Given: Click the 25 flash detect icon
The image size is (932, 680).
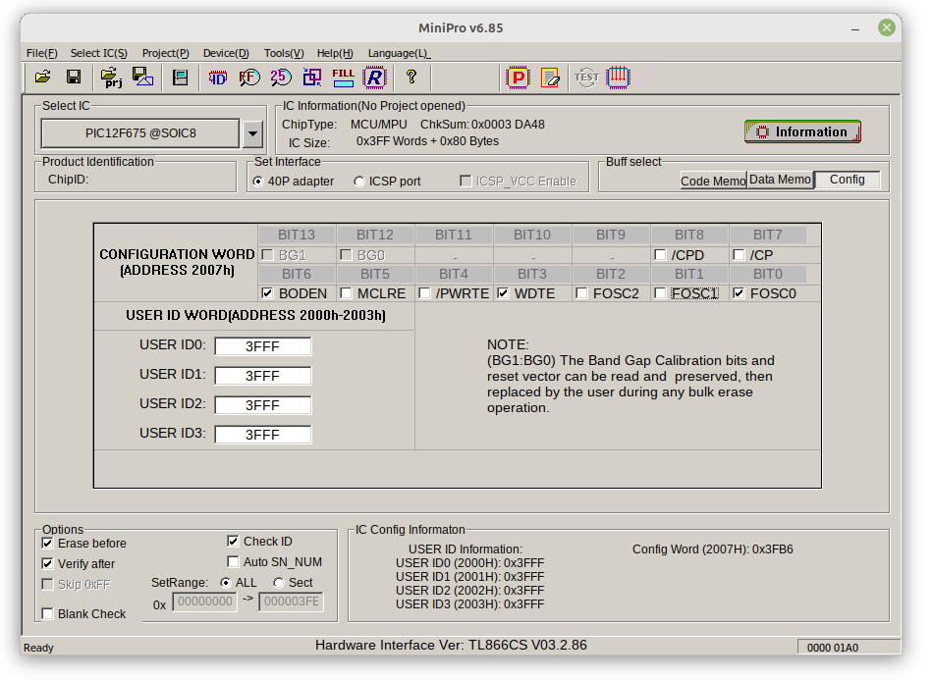Looking at the screenshot, I should pos(281,78).
